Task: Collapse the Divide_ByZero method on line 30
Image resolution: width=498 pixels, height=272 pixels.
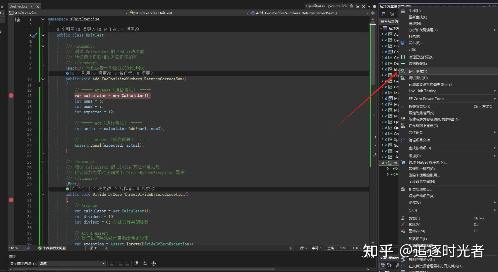Action: coord(43,195)
